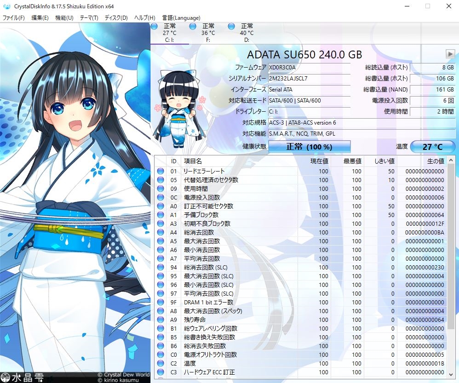Click the ID column header
The width and height of the screenshot is (459, 383).
[x=173, y=161]
